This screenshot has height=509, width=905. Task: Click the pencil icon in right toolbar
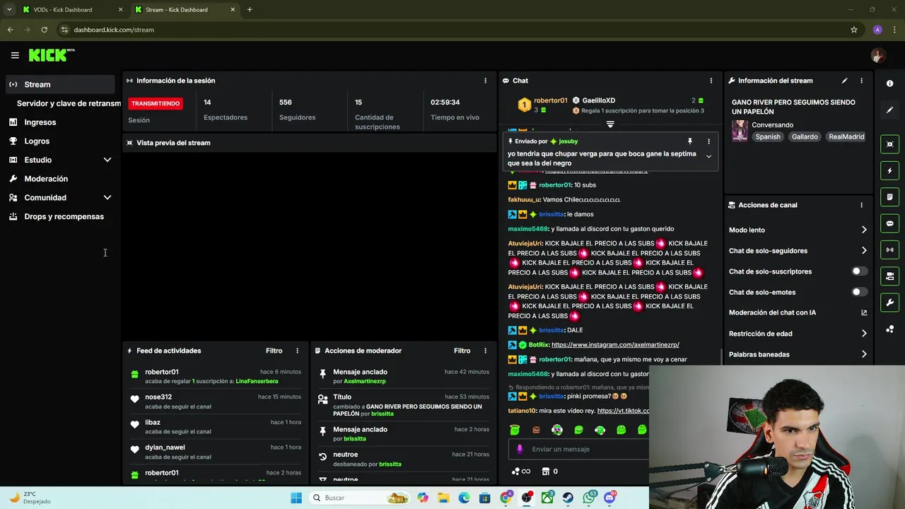point(889,110)
